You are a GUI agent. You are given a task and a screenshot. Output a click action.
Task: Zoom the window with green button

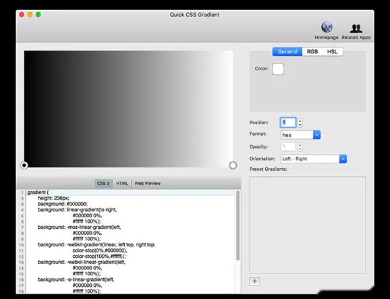click(38, 15)
